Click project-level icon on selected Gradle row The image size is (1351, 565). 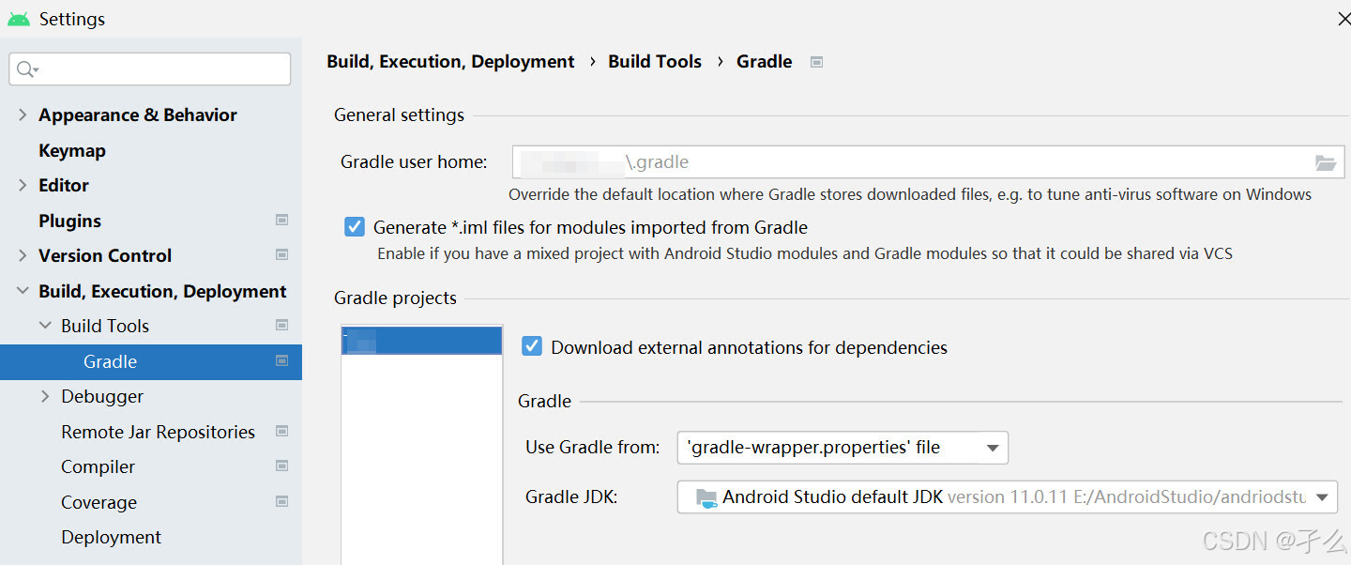tap(281, 360)
